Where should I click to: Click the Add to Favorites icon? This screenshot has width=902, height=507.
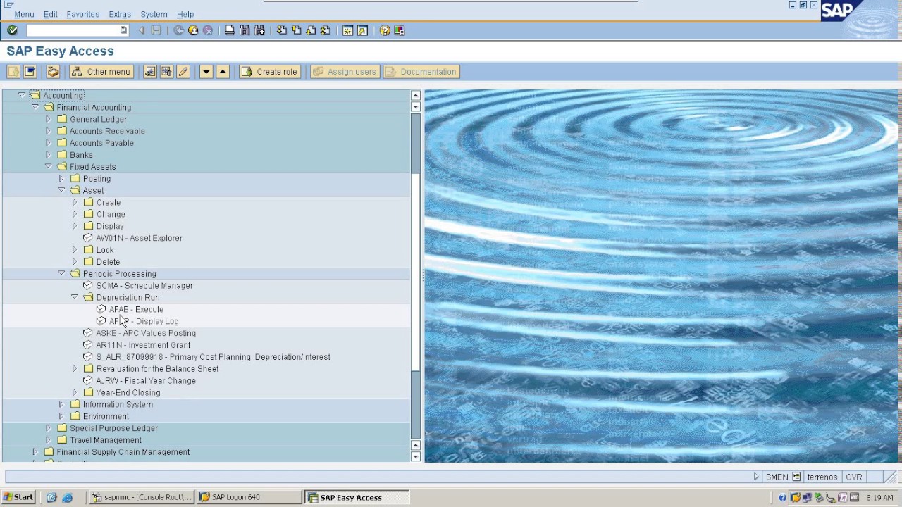149,72
